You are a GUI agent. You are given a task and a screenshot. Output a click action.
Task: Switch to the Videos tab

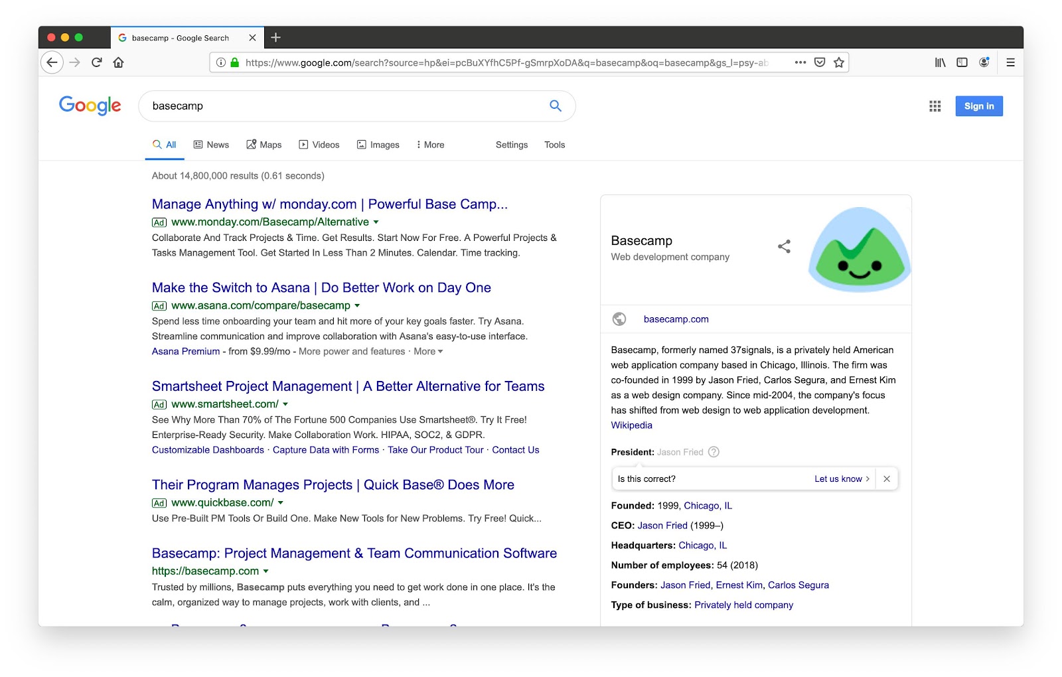[x=319, y=145]
